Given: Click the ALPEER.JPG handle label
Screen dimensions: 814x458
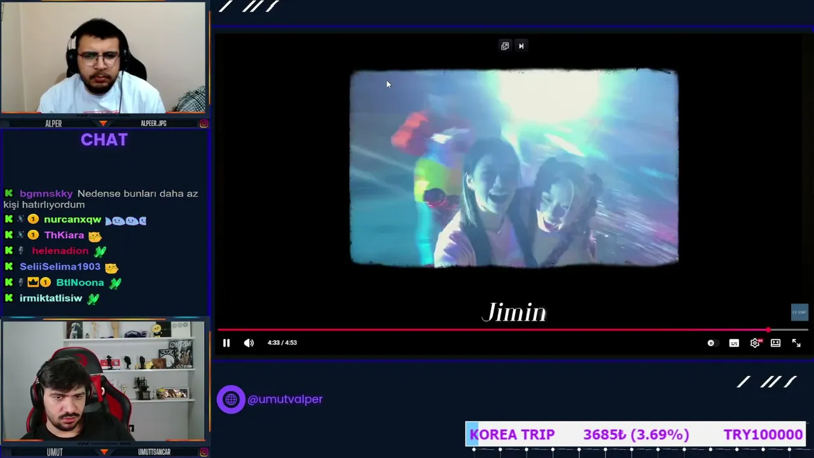Looking at the screenshot, I should (153, 123).
